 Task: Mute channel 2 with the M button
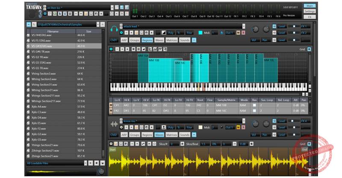tap(238, 127)
